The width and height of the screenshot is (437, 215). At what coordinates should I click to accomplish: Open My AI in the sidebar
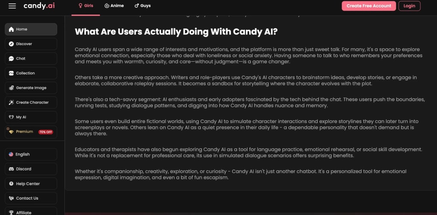click(x=31, y=117)
